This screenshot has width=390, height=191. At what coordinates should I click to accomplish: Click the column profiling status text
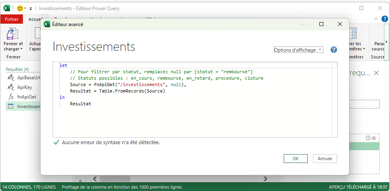coord(122,187)
